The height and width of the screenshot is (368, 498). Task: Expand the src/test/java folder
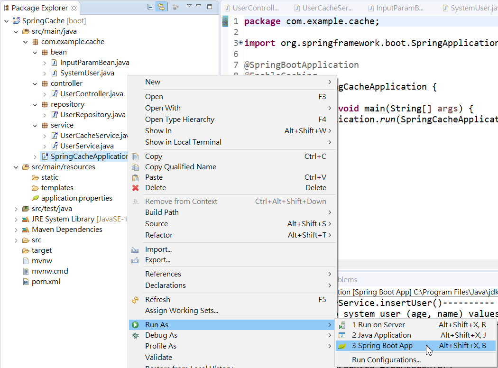pyautogui.click(x=16, y=209)
